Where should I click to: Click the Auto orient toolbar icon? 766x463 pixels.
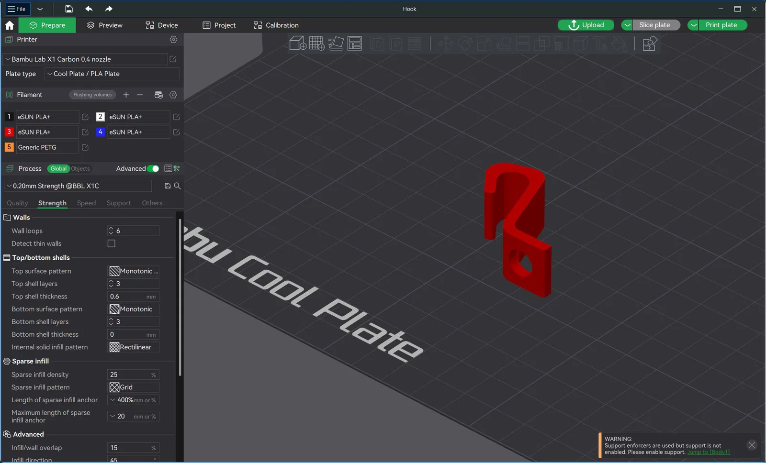[336, 44]
